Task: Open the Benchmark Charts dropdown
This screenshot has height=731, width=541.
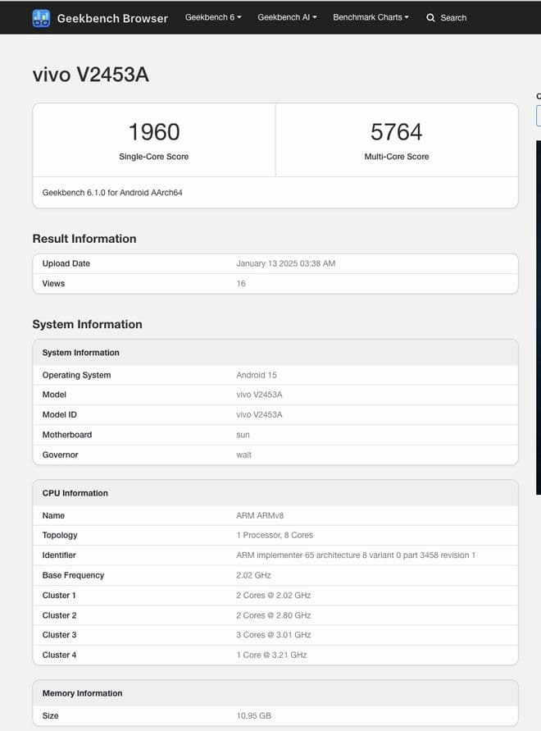Action: click(x=371, y=17)
